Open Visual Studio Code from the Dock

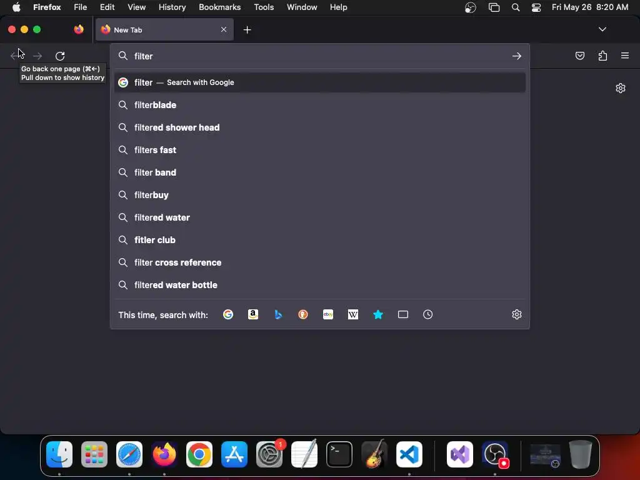coord(409,454)
